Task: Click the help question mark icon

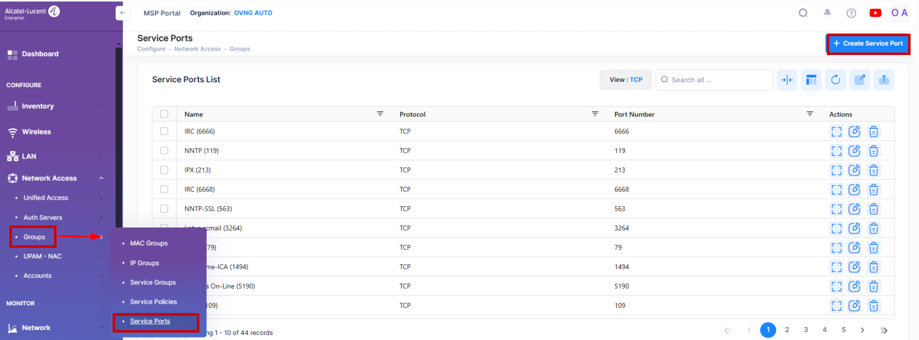Action: point(851,13)
